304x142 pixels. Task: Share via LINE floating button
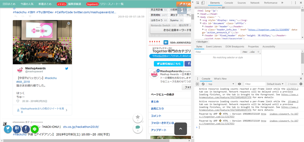coord(35,129)
